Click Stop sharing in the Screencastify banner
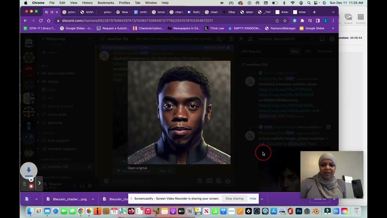This screenshot has width=387, height=218. coord(234,199)
